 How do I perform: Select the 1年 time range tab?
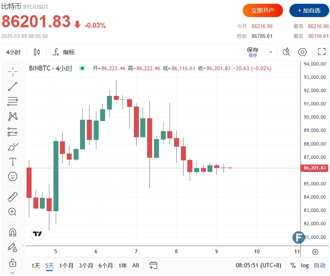[123, 265]
